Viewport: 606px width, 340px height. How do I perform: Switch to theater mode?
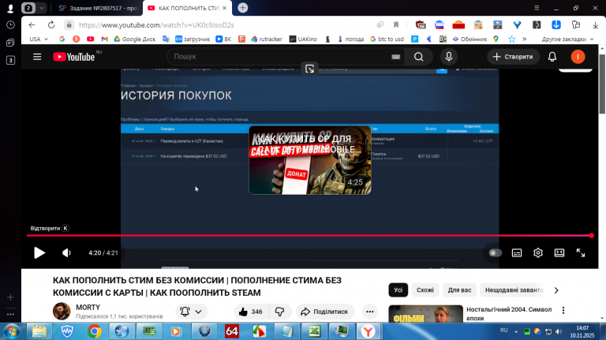[559, 252]
